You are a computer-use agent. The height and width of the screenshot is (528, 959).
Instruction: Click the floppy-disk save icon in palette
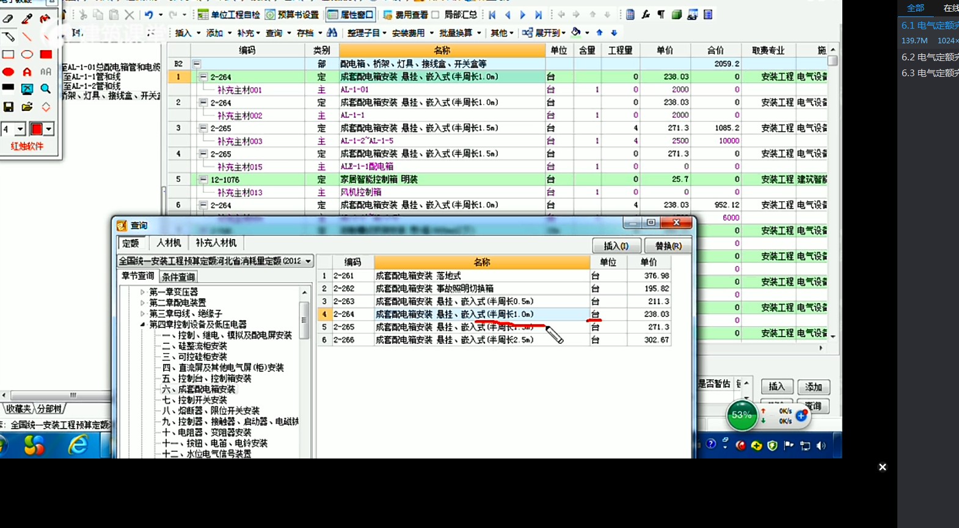(x=9, y=107)
